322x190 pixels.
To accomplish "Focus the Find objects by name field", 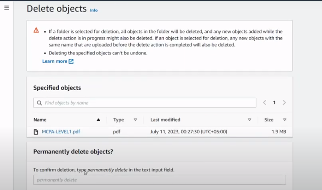I will tap(146, 103).
